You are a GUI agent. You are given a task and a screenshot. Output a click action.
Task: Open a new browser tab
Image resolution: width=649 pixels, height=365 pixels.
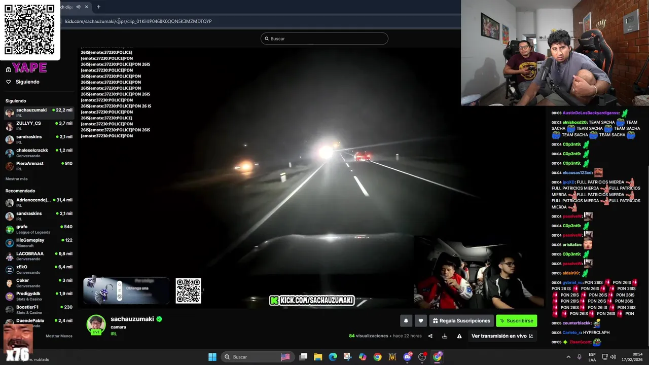pyautogui.click(x=98, y=7)
